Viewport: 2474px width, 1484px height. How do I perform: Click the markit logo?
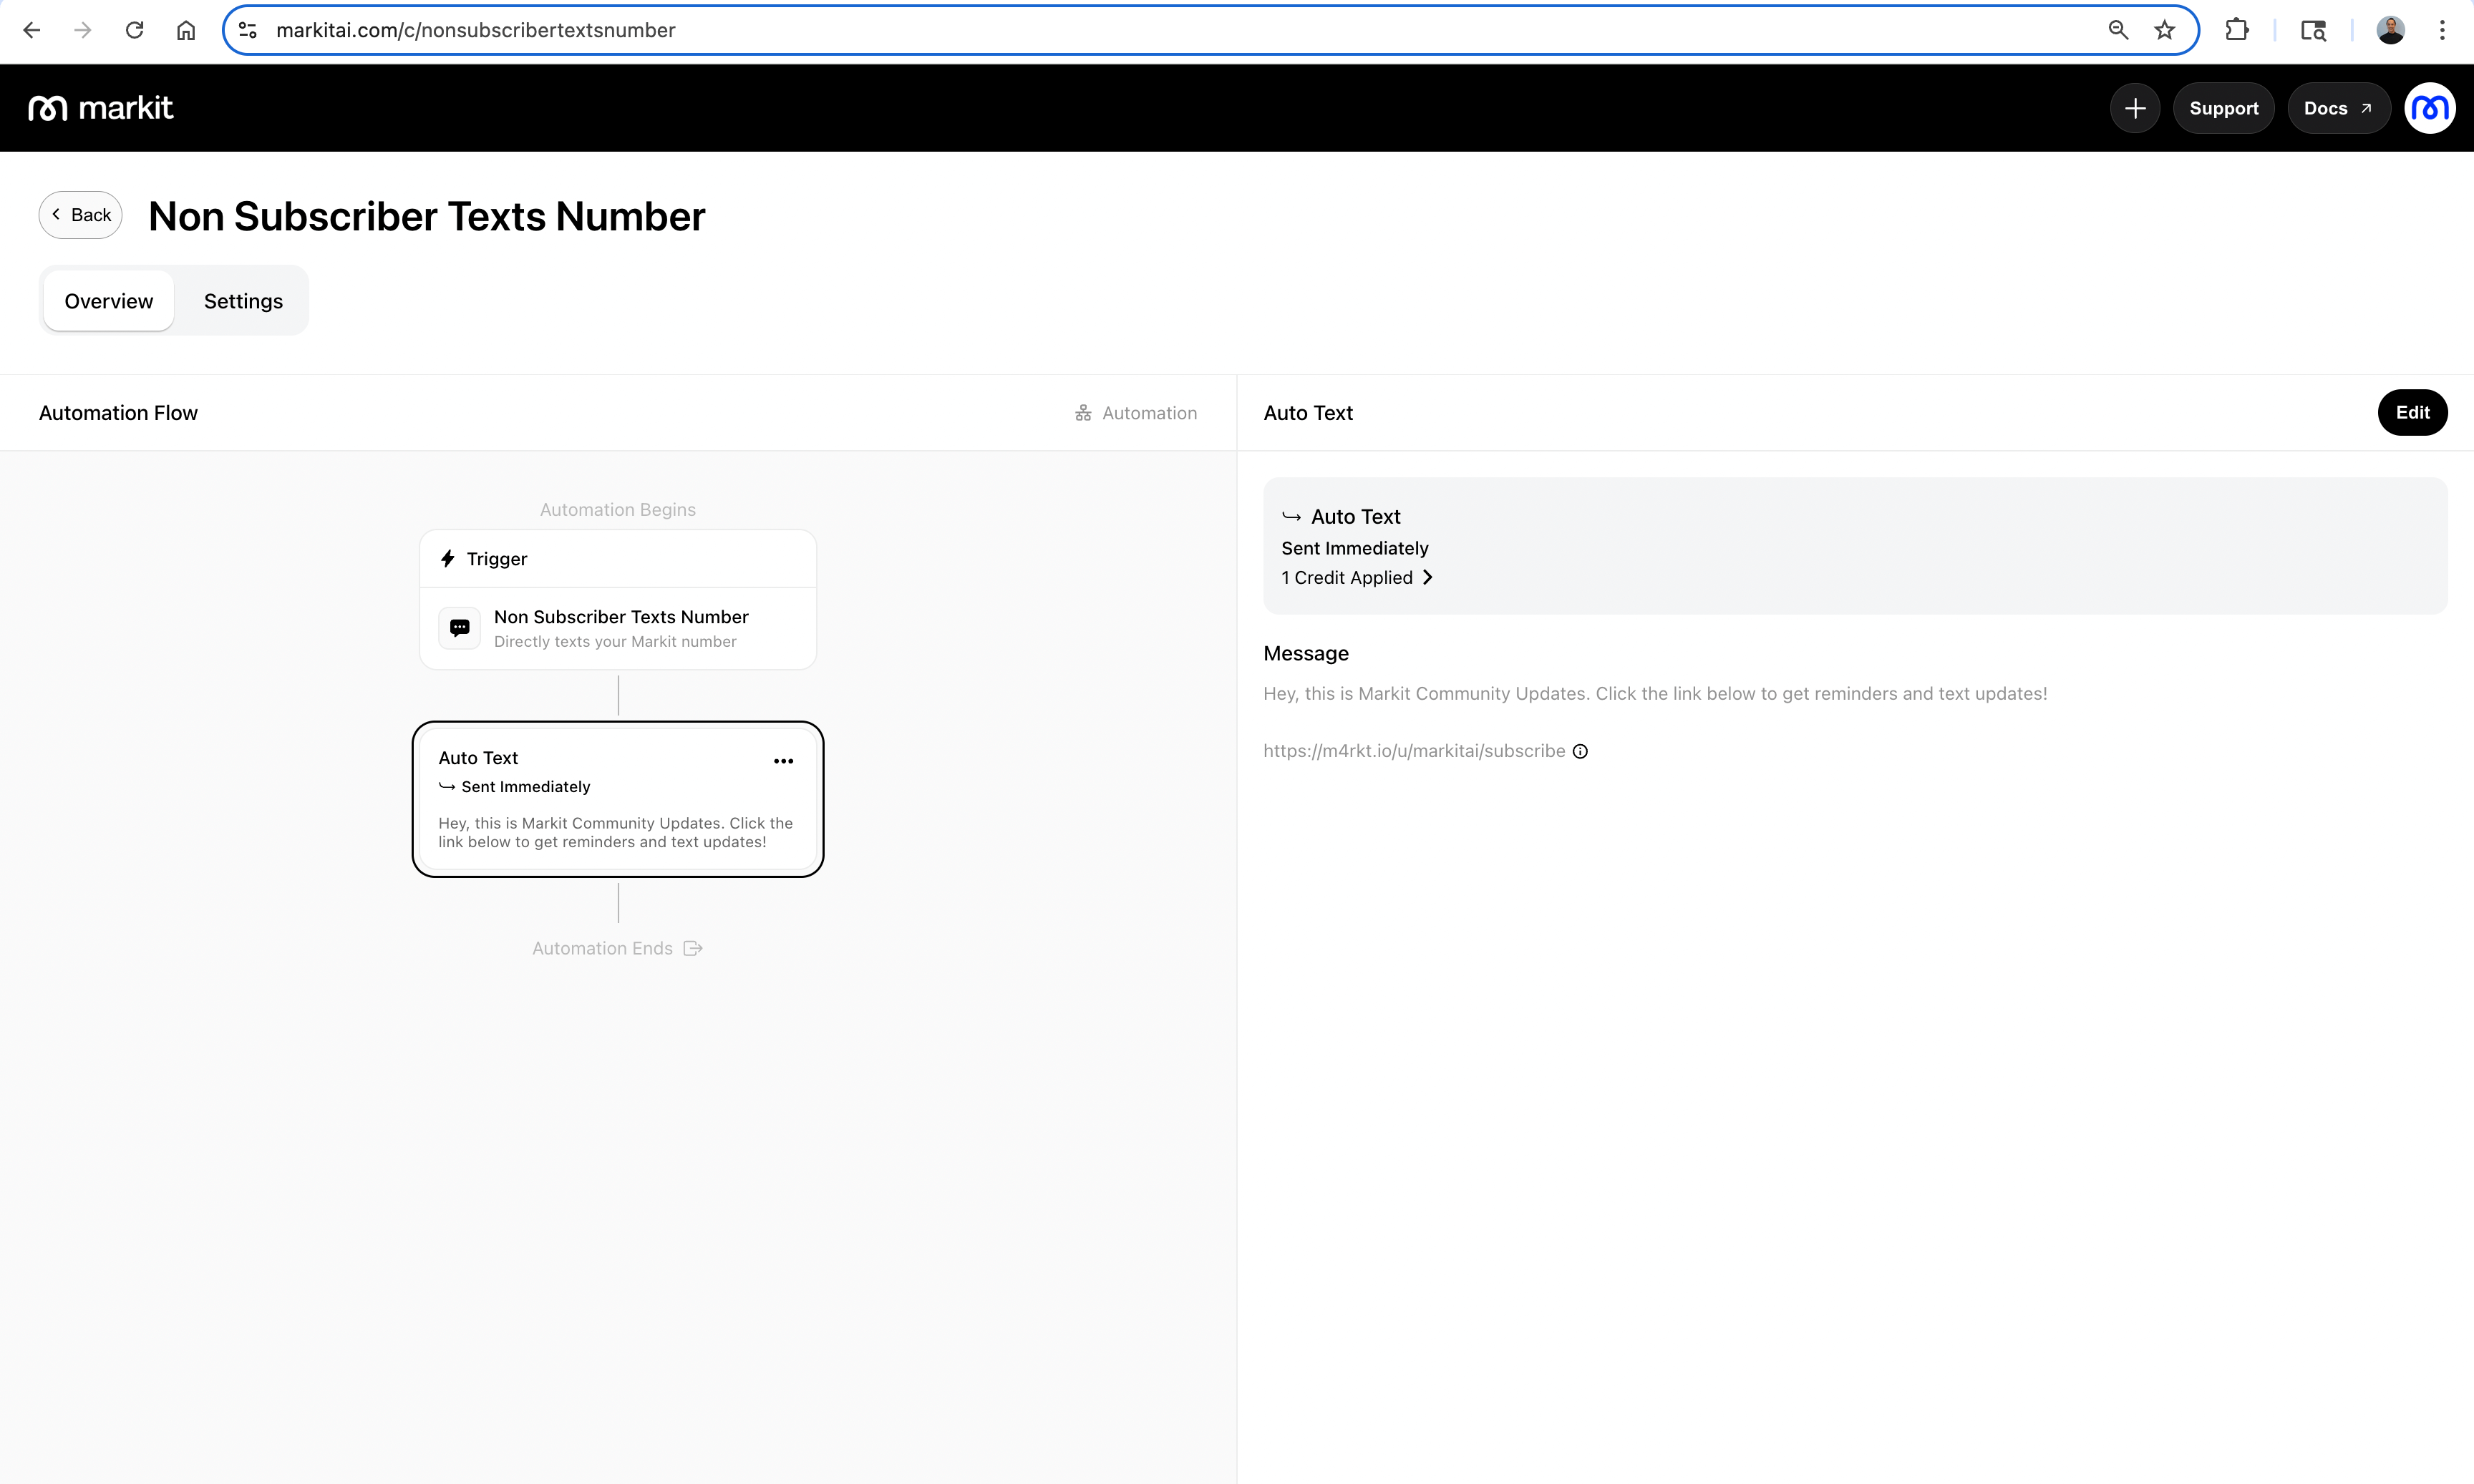[x=101, y=108]
